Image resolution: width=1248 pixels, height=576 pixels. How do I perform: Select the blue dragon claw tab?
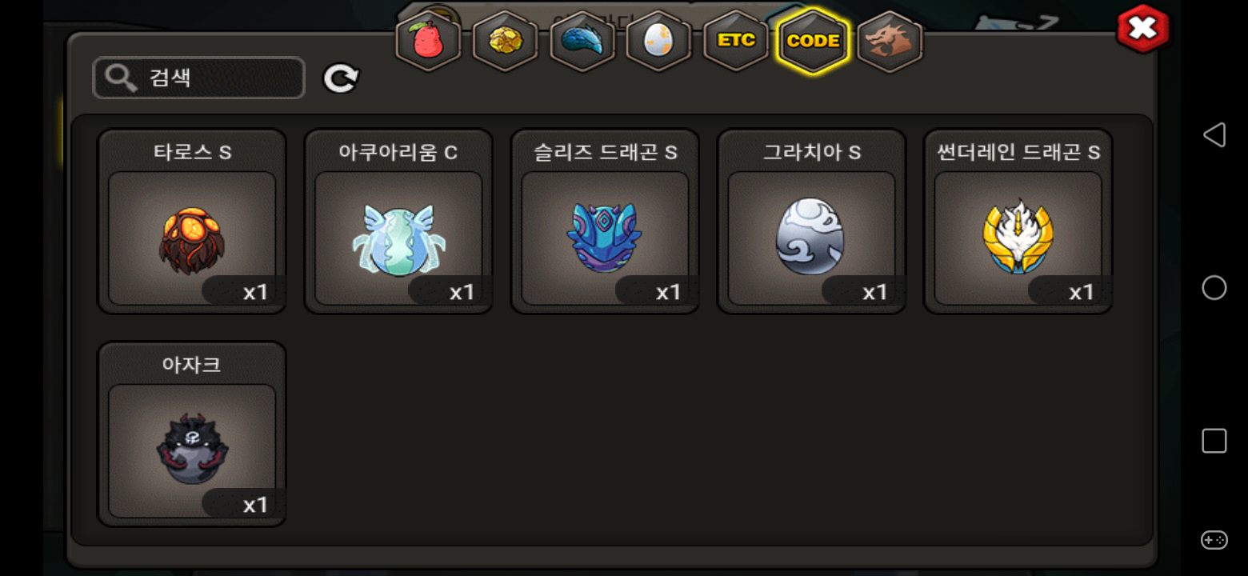click(582, 42)
